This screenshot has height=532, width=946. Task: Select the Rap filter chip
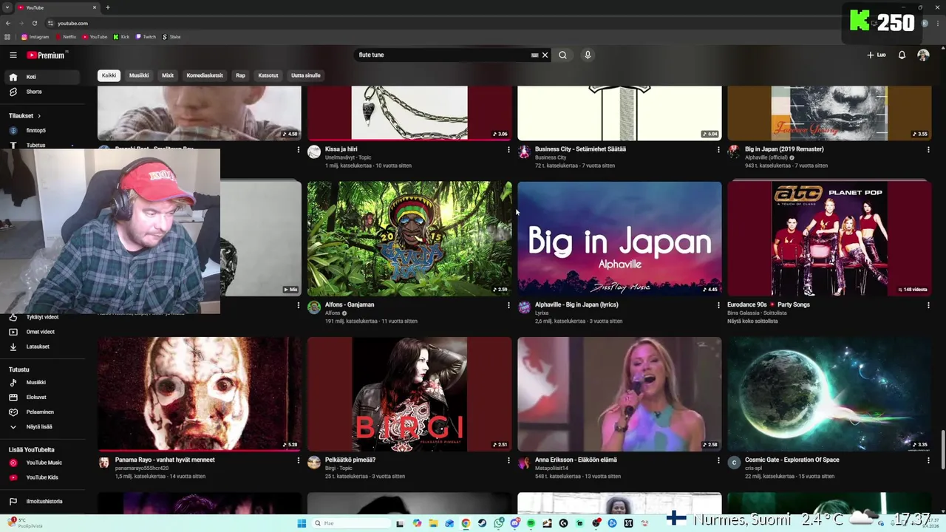click(x=240, y=75)
